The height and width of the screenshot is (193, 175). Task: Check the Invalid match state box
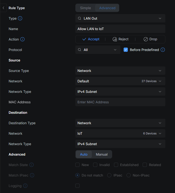tap(95, 165)
